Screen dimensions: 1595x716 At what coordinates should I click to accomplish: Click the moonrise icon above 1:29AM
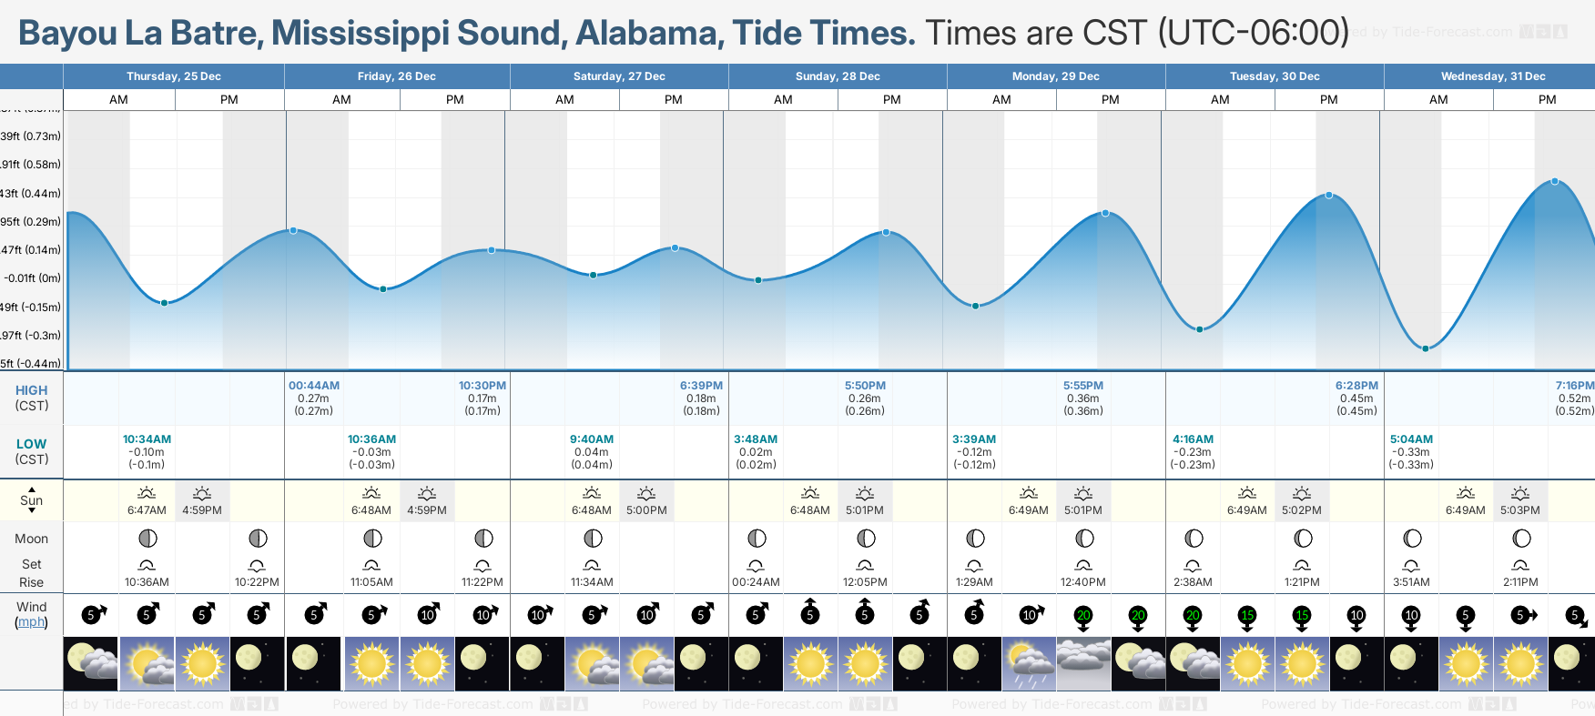pyautogui.click(x=974, y=565)
